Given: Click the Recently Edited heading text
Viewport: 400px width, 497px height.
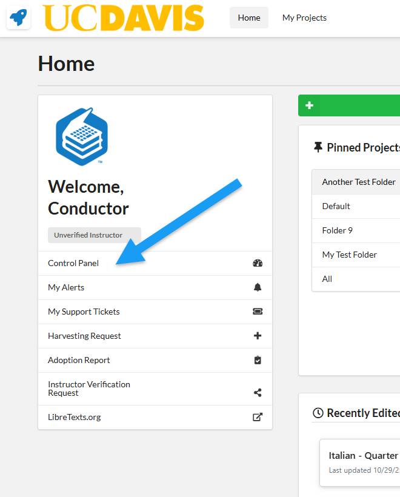Looking at the screenshot, I should pos(363,413).
